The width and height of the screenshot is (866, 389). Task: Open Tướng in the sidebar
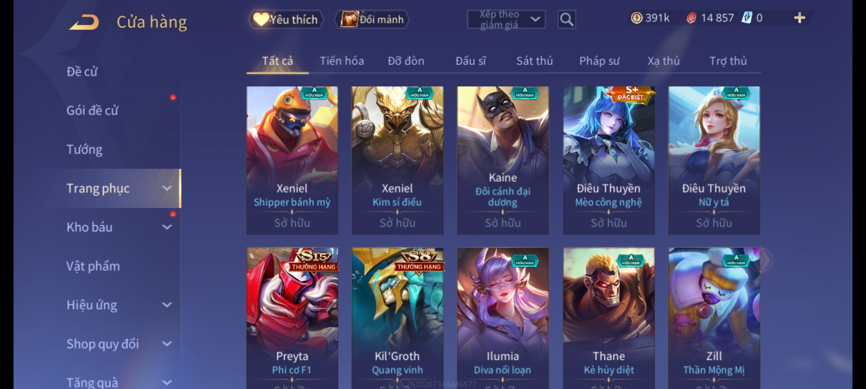coord(84,149)
